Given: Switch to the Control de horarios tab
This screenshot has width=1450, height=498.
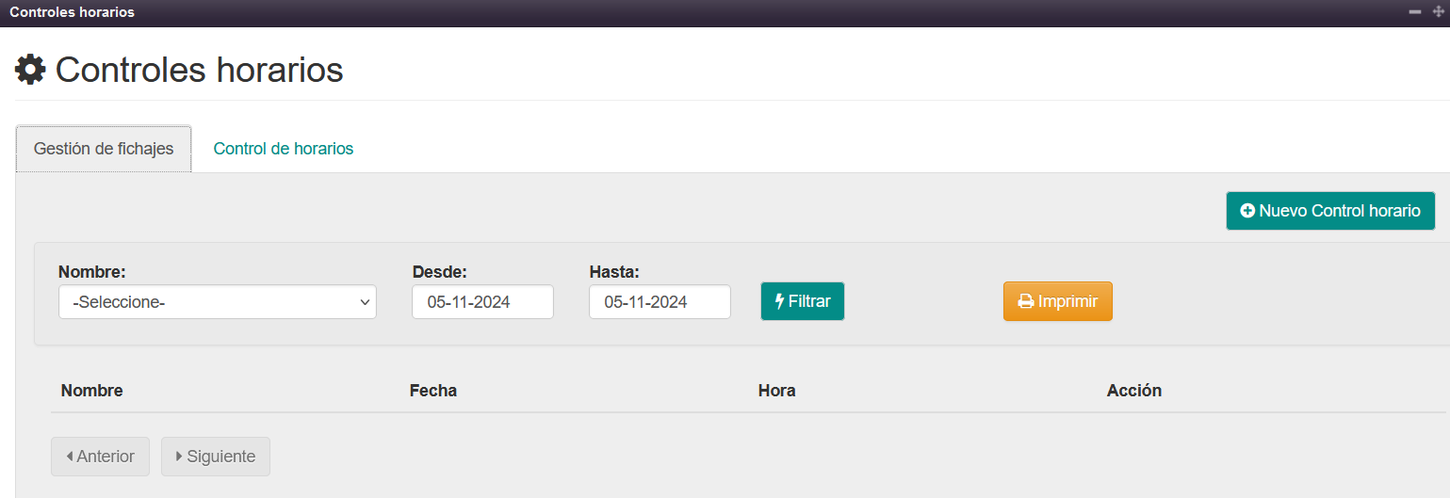Looking at the screenshot, I should (283, 149).
